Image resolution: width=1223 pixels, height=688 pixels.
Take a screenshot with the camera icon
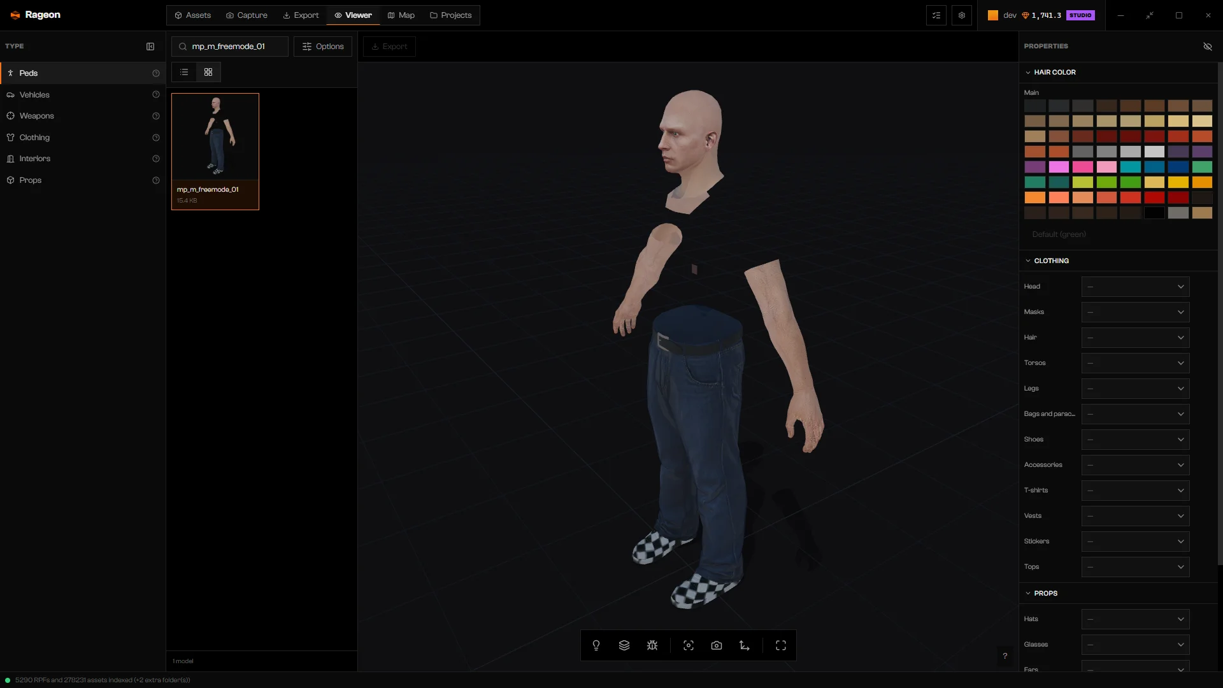coord(717,645)
